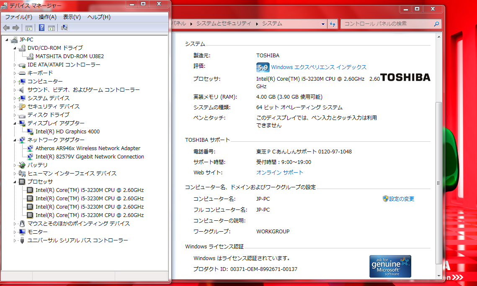The width and height of the screenshot is (477, 286).
Task: Select the マウスとそのほかのポインティング デバイス icon
Action: click(22, 224)
